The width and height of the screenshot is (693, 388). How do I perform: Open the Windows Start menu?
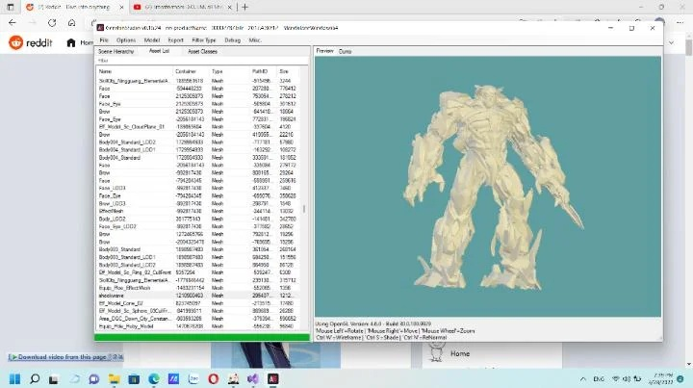(14, 378)
